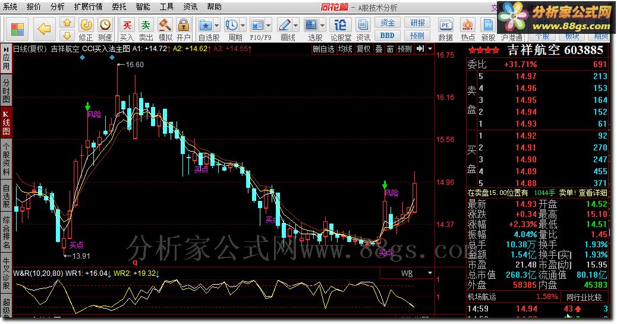The image size is (617, 324).
Task: Expand 选股 dropdown arrow
Action: tap(323, 26)
